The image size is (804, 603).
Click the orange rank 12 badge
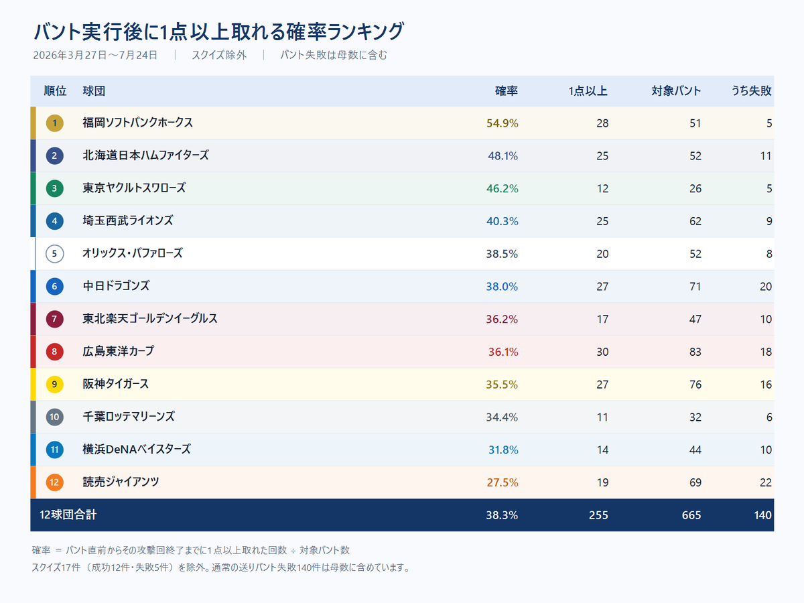(55, 482)
